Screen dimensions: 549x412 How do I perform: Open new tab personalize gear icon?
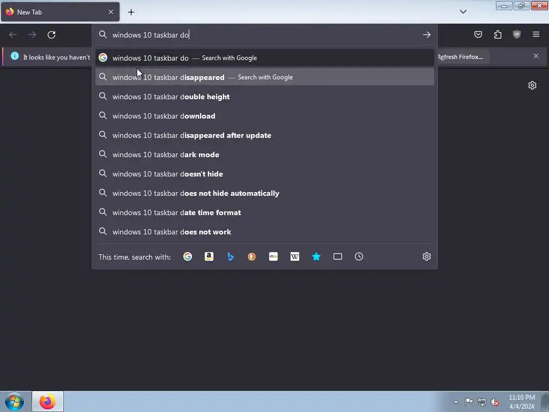(532, 85)
